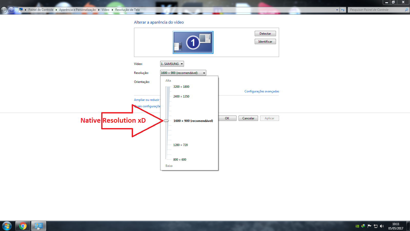Click the address bar refresh icon
Image resolution: width=410 pixels, height=231 pixels.
point(343,10)
